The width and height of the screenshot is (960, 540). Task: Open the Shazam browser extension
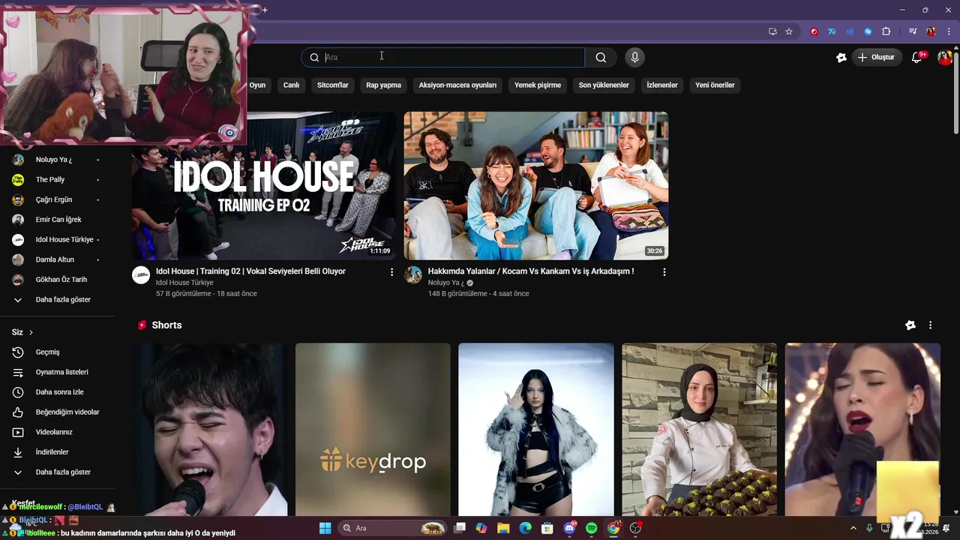click(x=868, y=31)
